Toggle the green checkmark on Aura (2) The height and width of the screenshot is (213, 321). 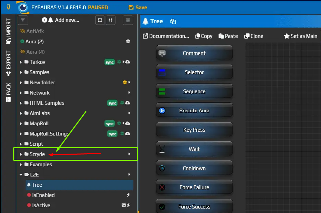click(x=23, y=42)
